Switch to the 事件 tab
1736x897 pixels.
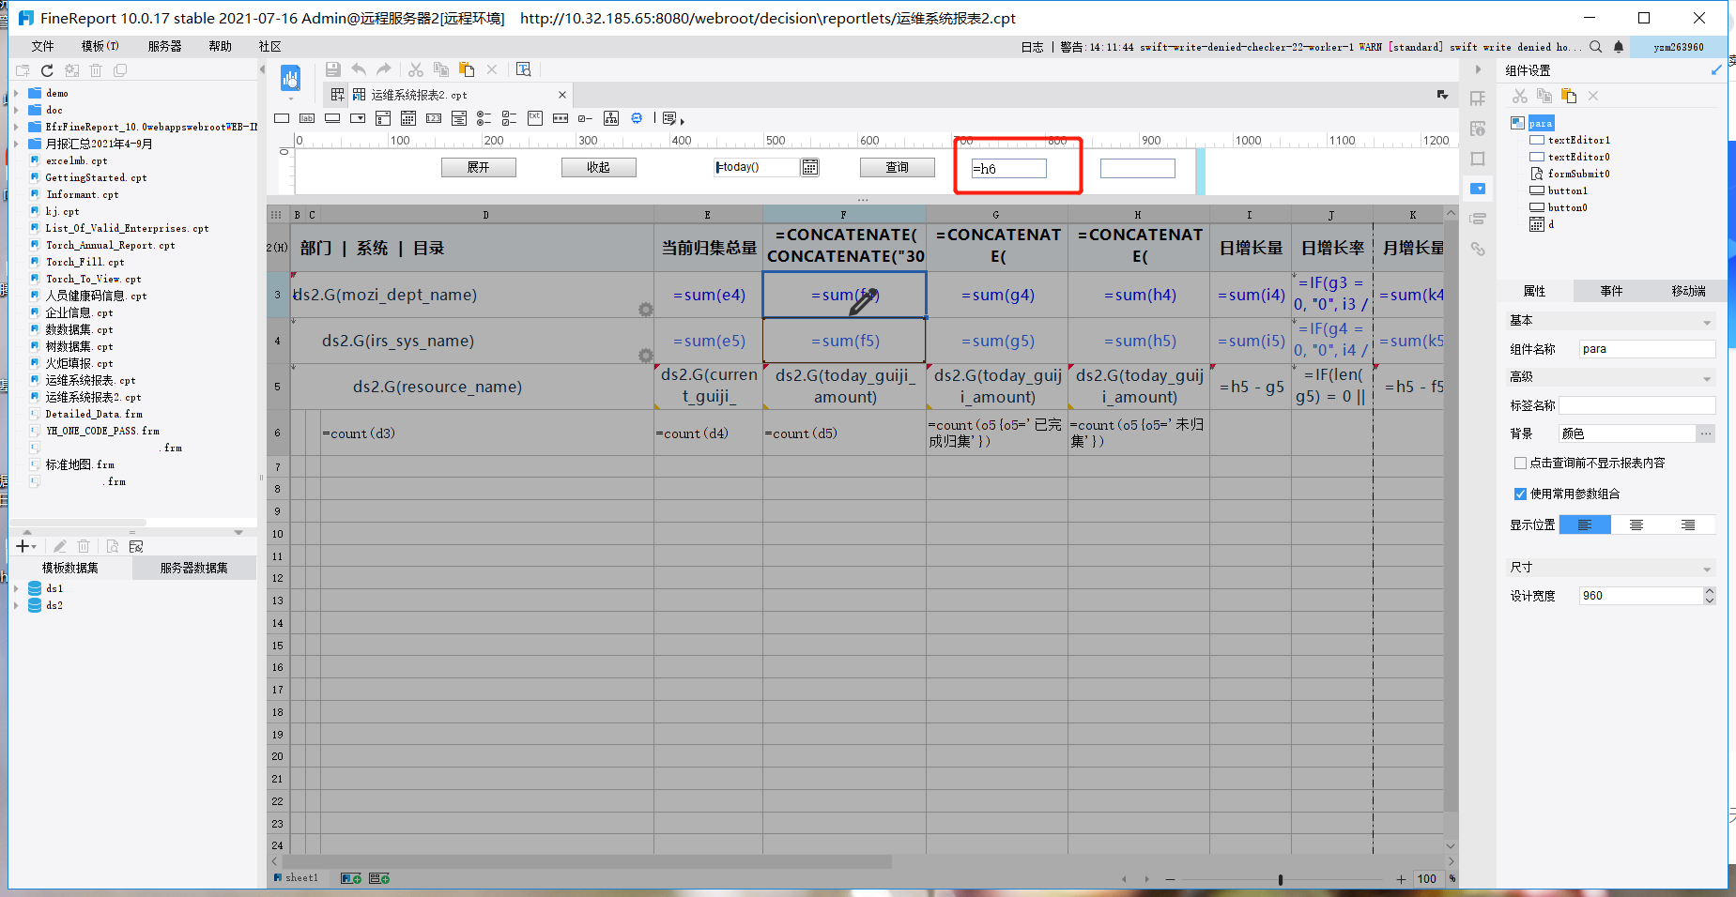click(x=1611, y=291)
